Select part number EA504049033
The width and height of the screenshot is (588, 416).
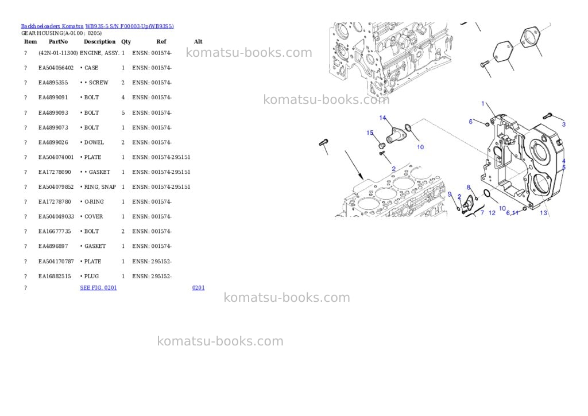tap(56, 217)
